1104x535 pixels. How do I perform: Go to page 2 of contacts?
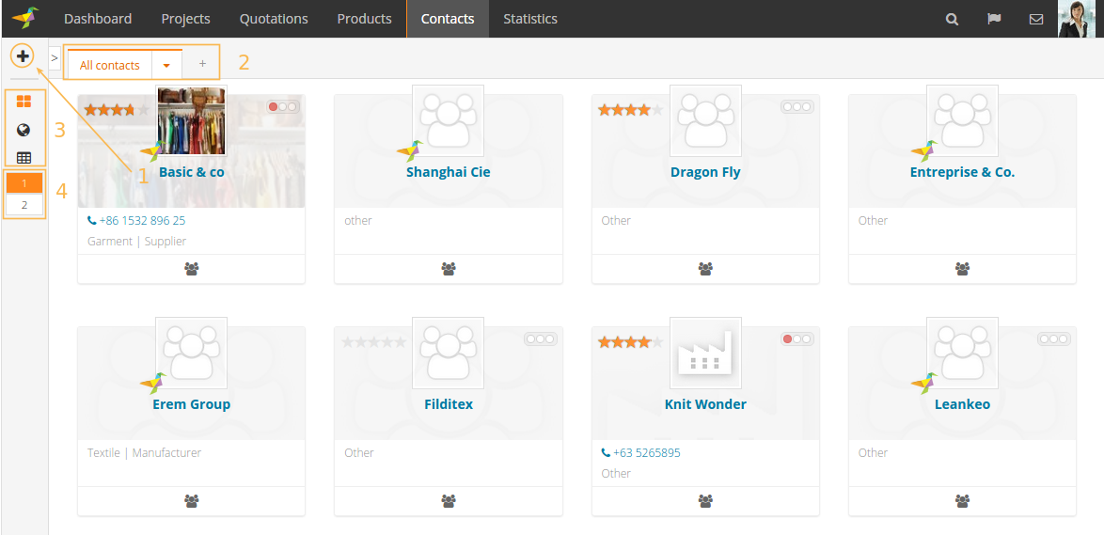coord(24,204)
